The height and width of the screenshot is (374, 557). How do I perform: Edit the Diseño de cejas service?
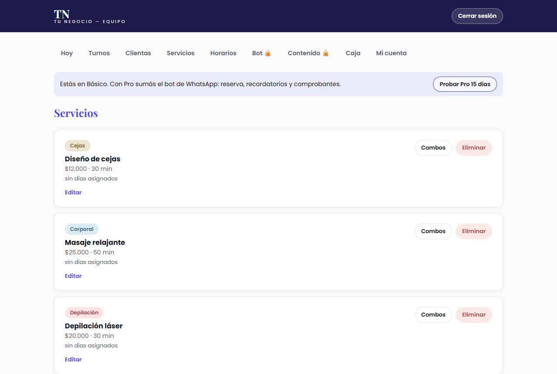[73, 192]
